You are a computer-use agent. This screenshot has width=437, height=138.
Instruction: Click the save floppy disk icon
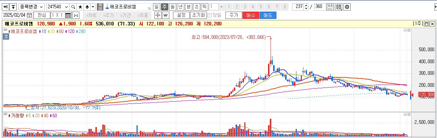[x=339, y=7]
